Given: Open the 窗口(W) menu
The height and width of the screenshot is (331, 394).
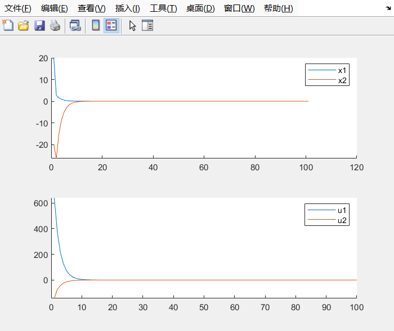Looking at the screenshot, I should [x=239, y=8].
